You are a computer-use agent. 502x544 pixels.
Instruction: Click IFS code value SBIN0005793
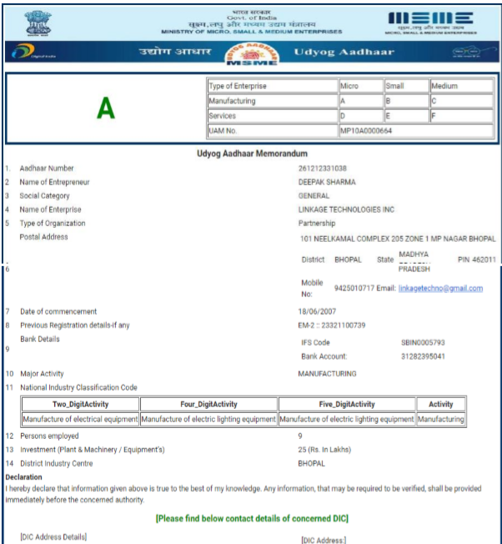tap(423, 343)
